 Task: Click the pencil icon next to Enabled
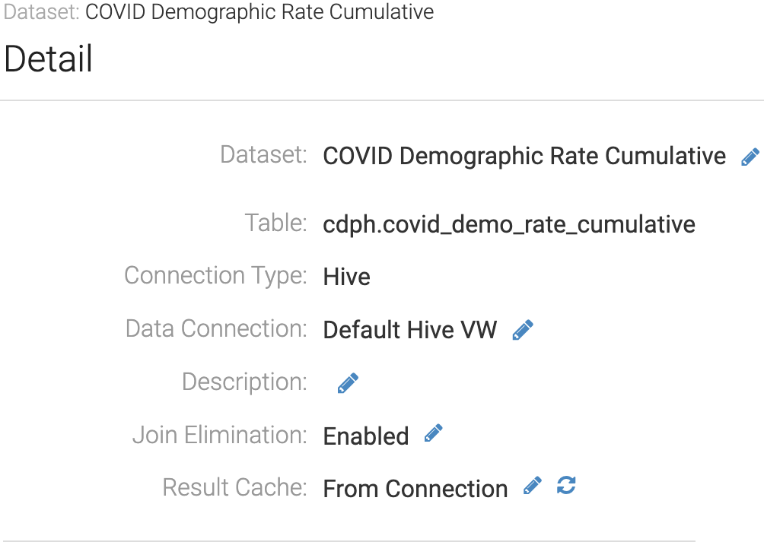(433, 434)
